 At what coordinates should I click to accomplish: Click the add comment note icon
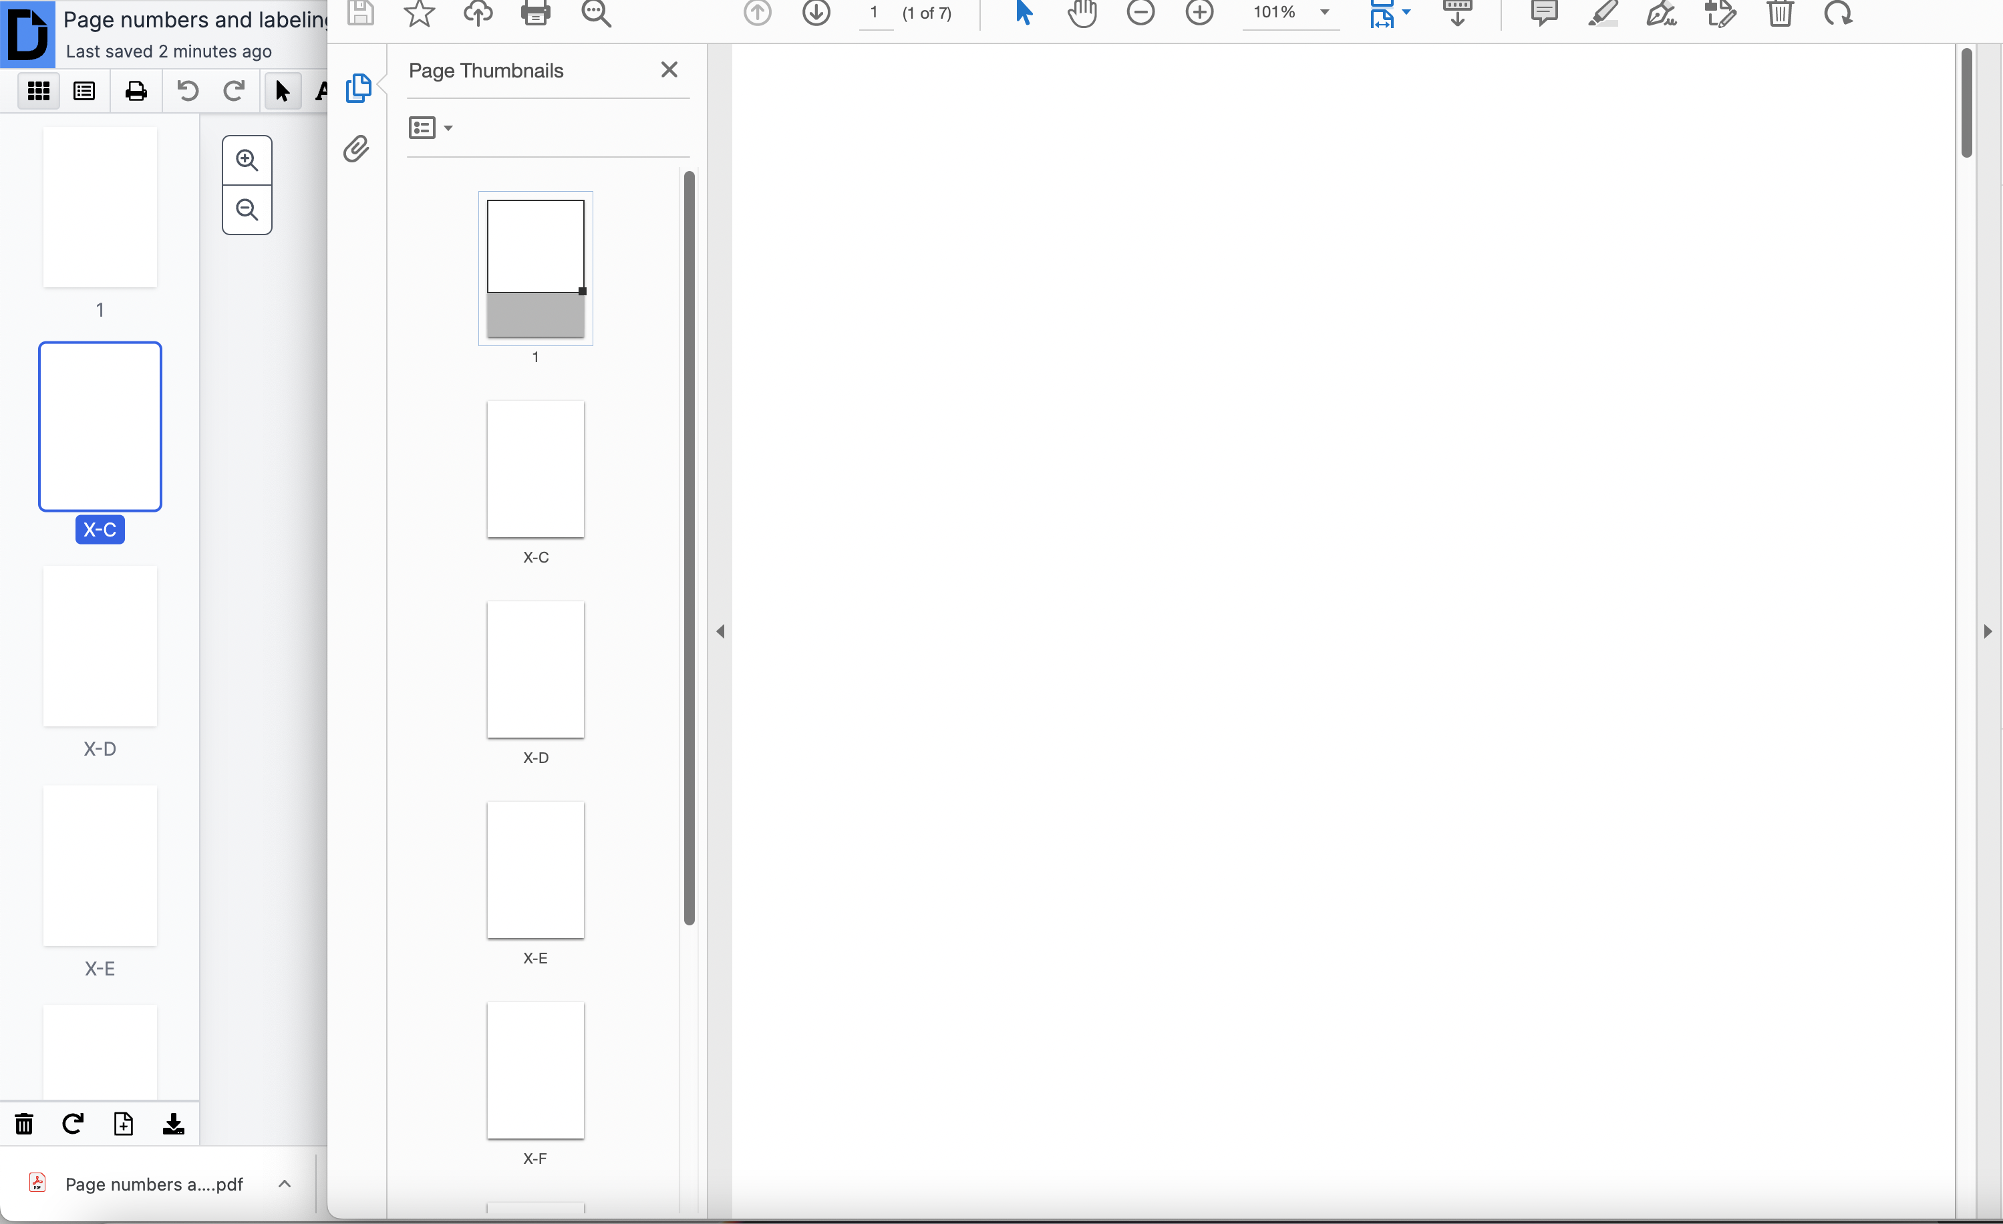click(x=1544, y=13)
